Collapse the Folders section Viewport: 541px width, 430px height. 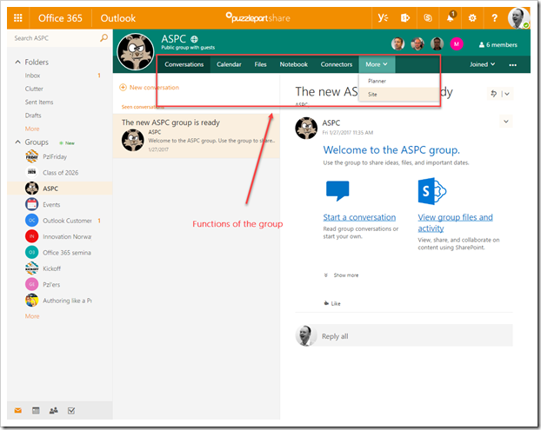pos(17,62)
